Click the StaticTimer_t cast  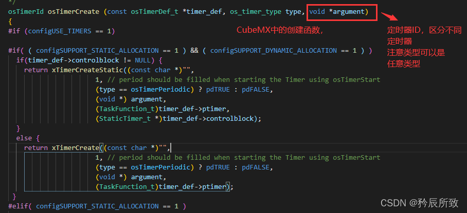pos(125,119)
